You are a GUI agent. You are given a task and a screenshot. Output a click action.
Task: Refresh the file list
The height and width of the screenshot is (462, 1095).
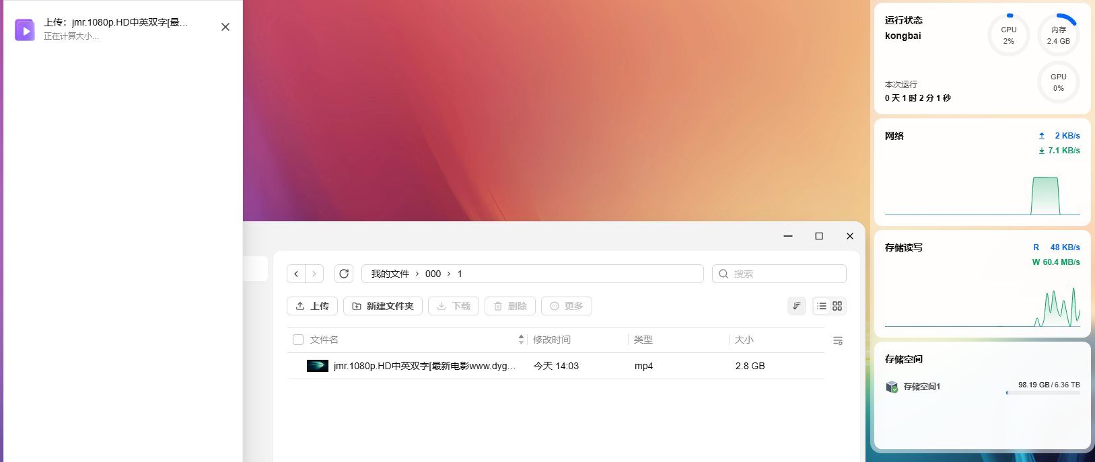(x=344, y=274)
